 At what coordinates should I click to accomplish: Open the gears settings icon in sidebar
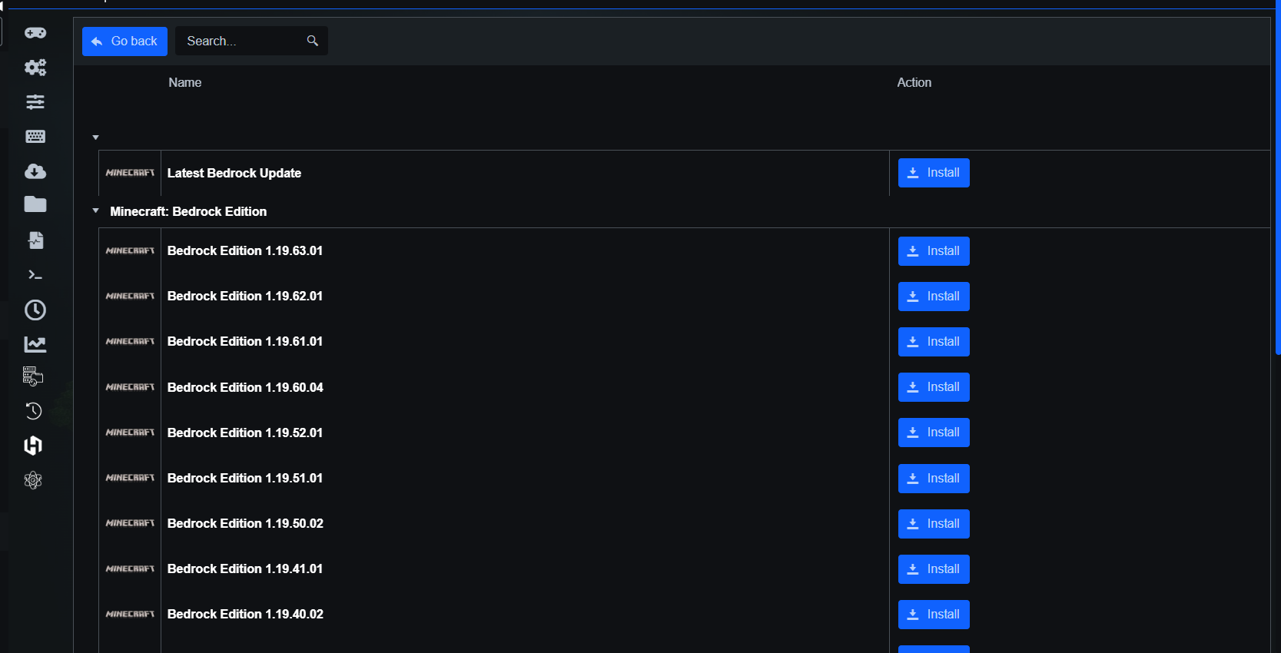tap(35, 68)
